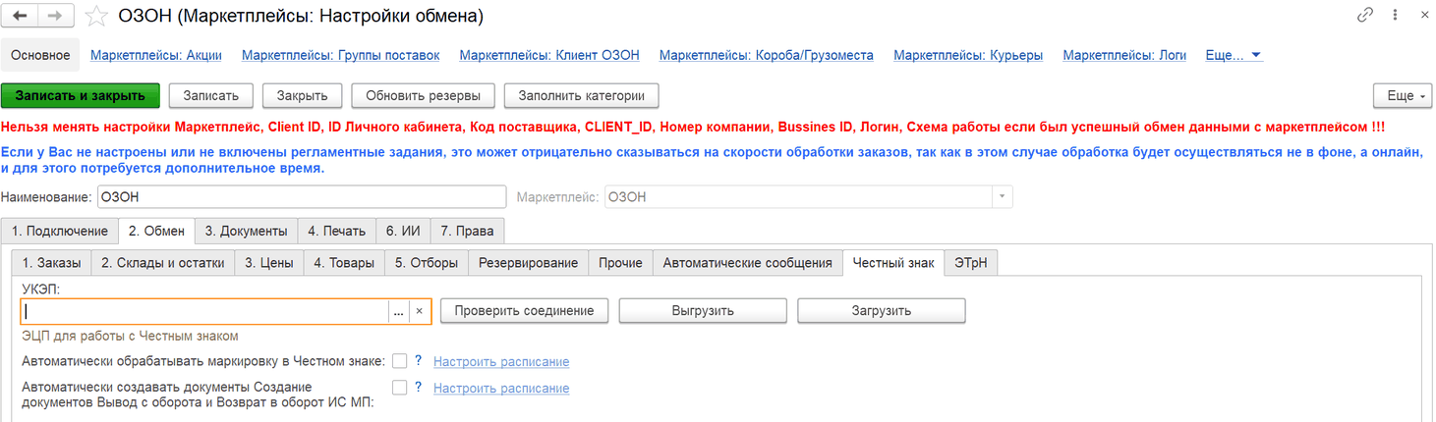Open Настроить расписание for automatic marking processing

pyautogui.click(x=501, y=361)
